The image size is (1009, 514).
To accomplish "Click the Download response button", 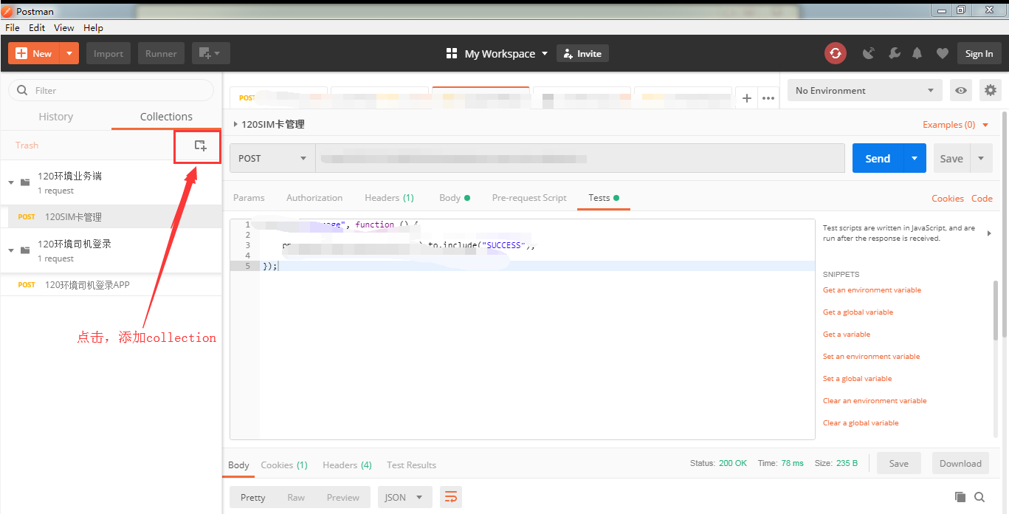I will 960,463.
